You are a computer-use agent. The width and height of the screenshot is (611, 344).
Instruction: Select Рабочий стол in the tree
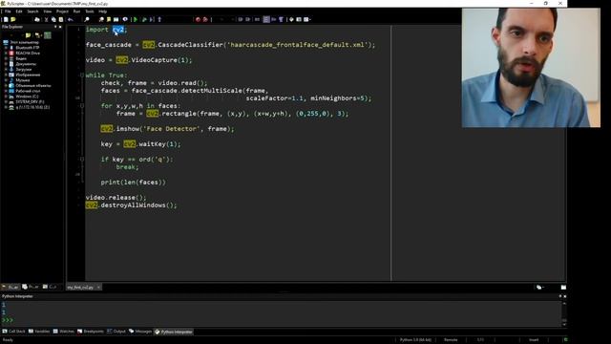point(28,91)
